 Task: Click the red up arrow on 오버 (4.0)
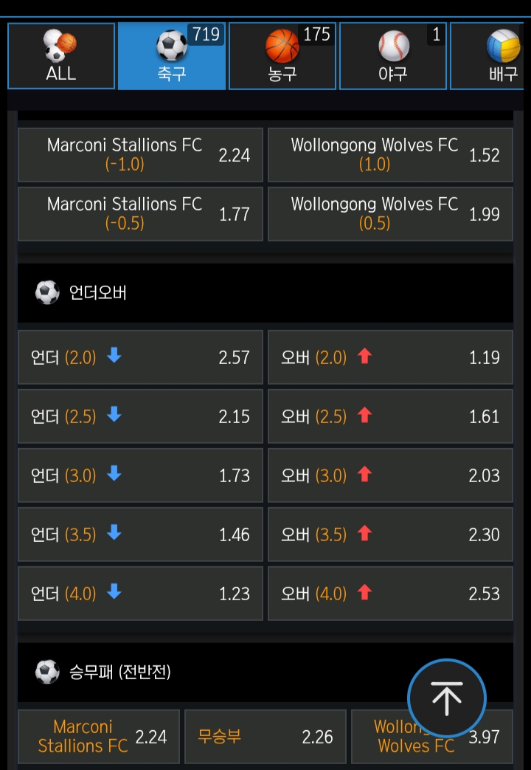pyautogui.click(x=364, y=593)
